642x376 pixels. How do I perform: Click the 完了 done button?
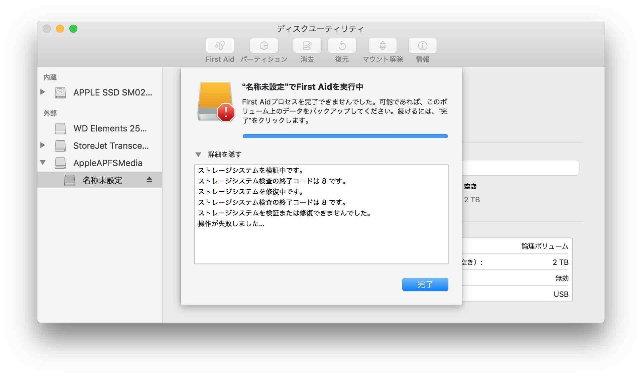(425, 285)
